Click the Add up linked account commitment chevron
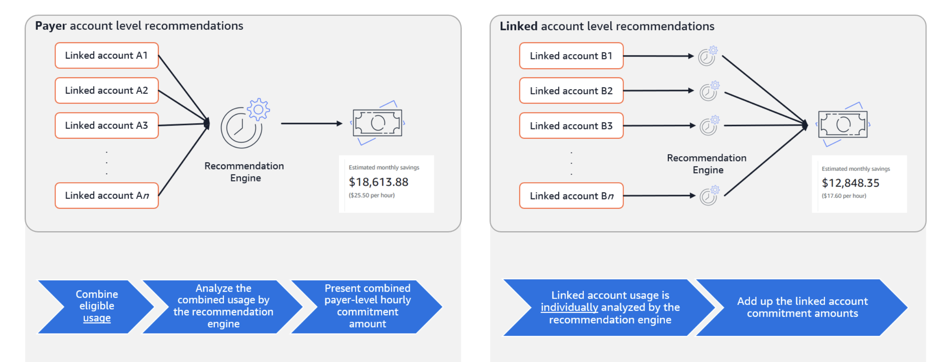The height and width of the screenshot is (362, 941). click(802, 307)
